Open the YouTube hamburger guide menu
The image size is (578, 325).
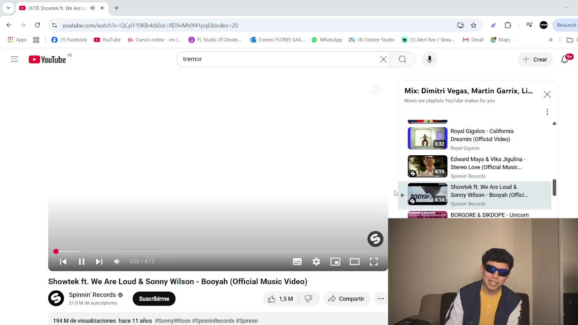click(x=14, y=59)
